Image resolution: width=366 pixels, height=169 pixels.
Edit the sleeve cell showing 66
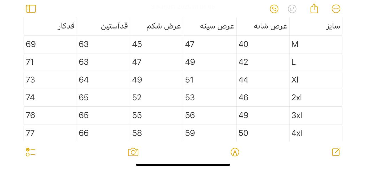tap(103, 133)
